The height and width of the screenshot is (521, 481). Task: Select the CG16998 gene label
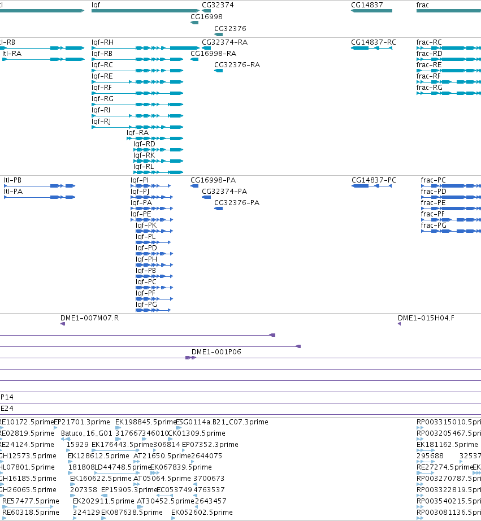tap(206, 17)
